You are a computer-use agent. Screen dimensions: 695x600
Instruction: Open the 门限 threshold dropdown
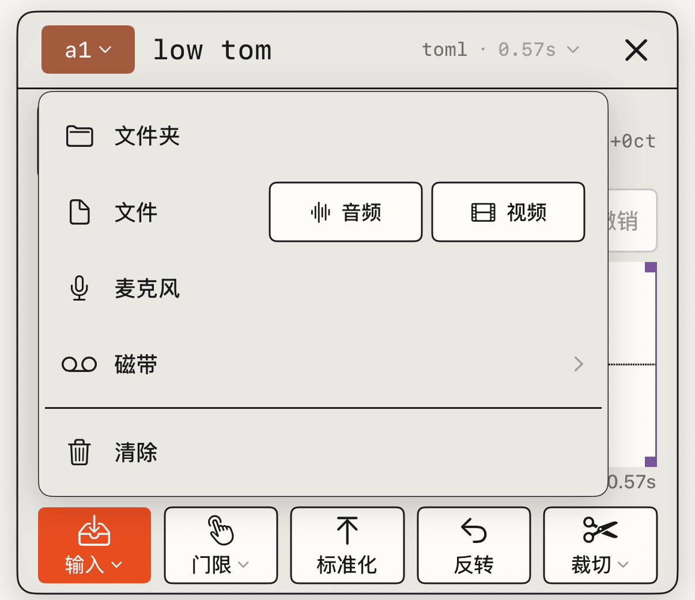pyautogui.click(x=221, y=545)
